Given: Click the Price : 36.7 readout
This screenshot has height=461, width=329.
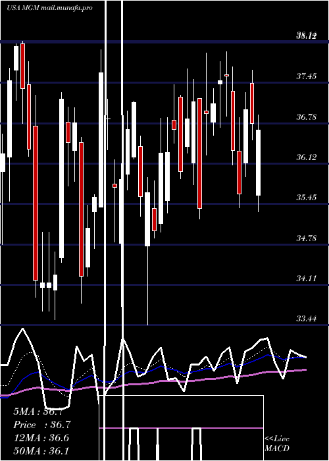Looking at the screenshot, I should [42, 425].
